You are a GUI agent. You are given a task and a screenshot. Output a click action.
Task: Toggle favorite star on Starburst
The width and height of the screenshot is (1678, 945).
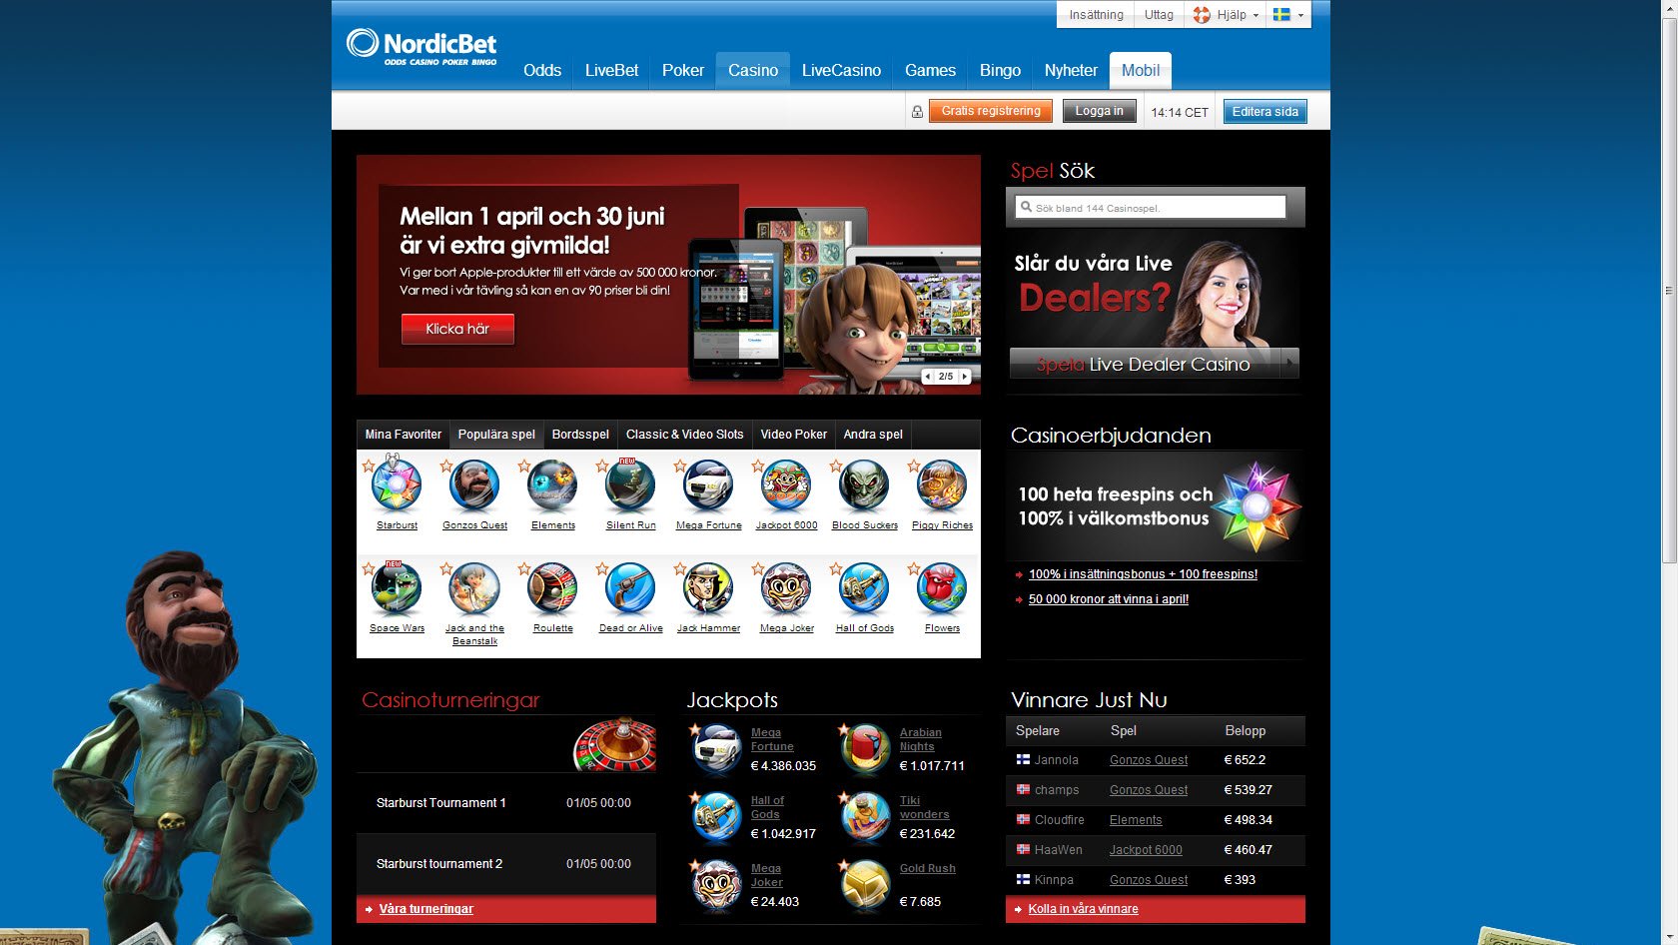coord(369,466)
